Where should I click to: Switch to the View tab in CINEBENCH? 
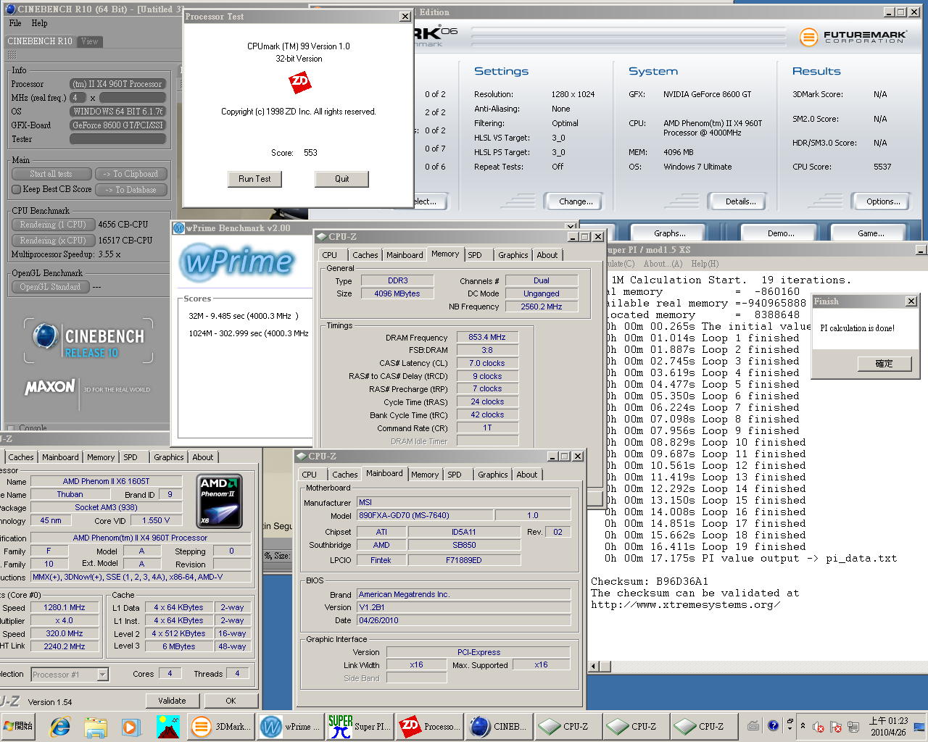(90, 41)
